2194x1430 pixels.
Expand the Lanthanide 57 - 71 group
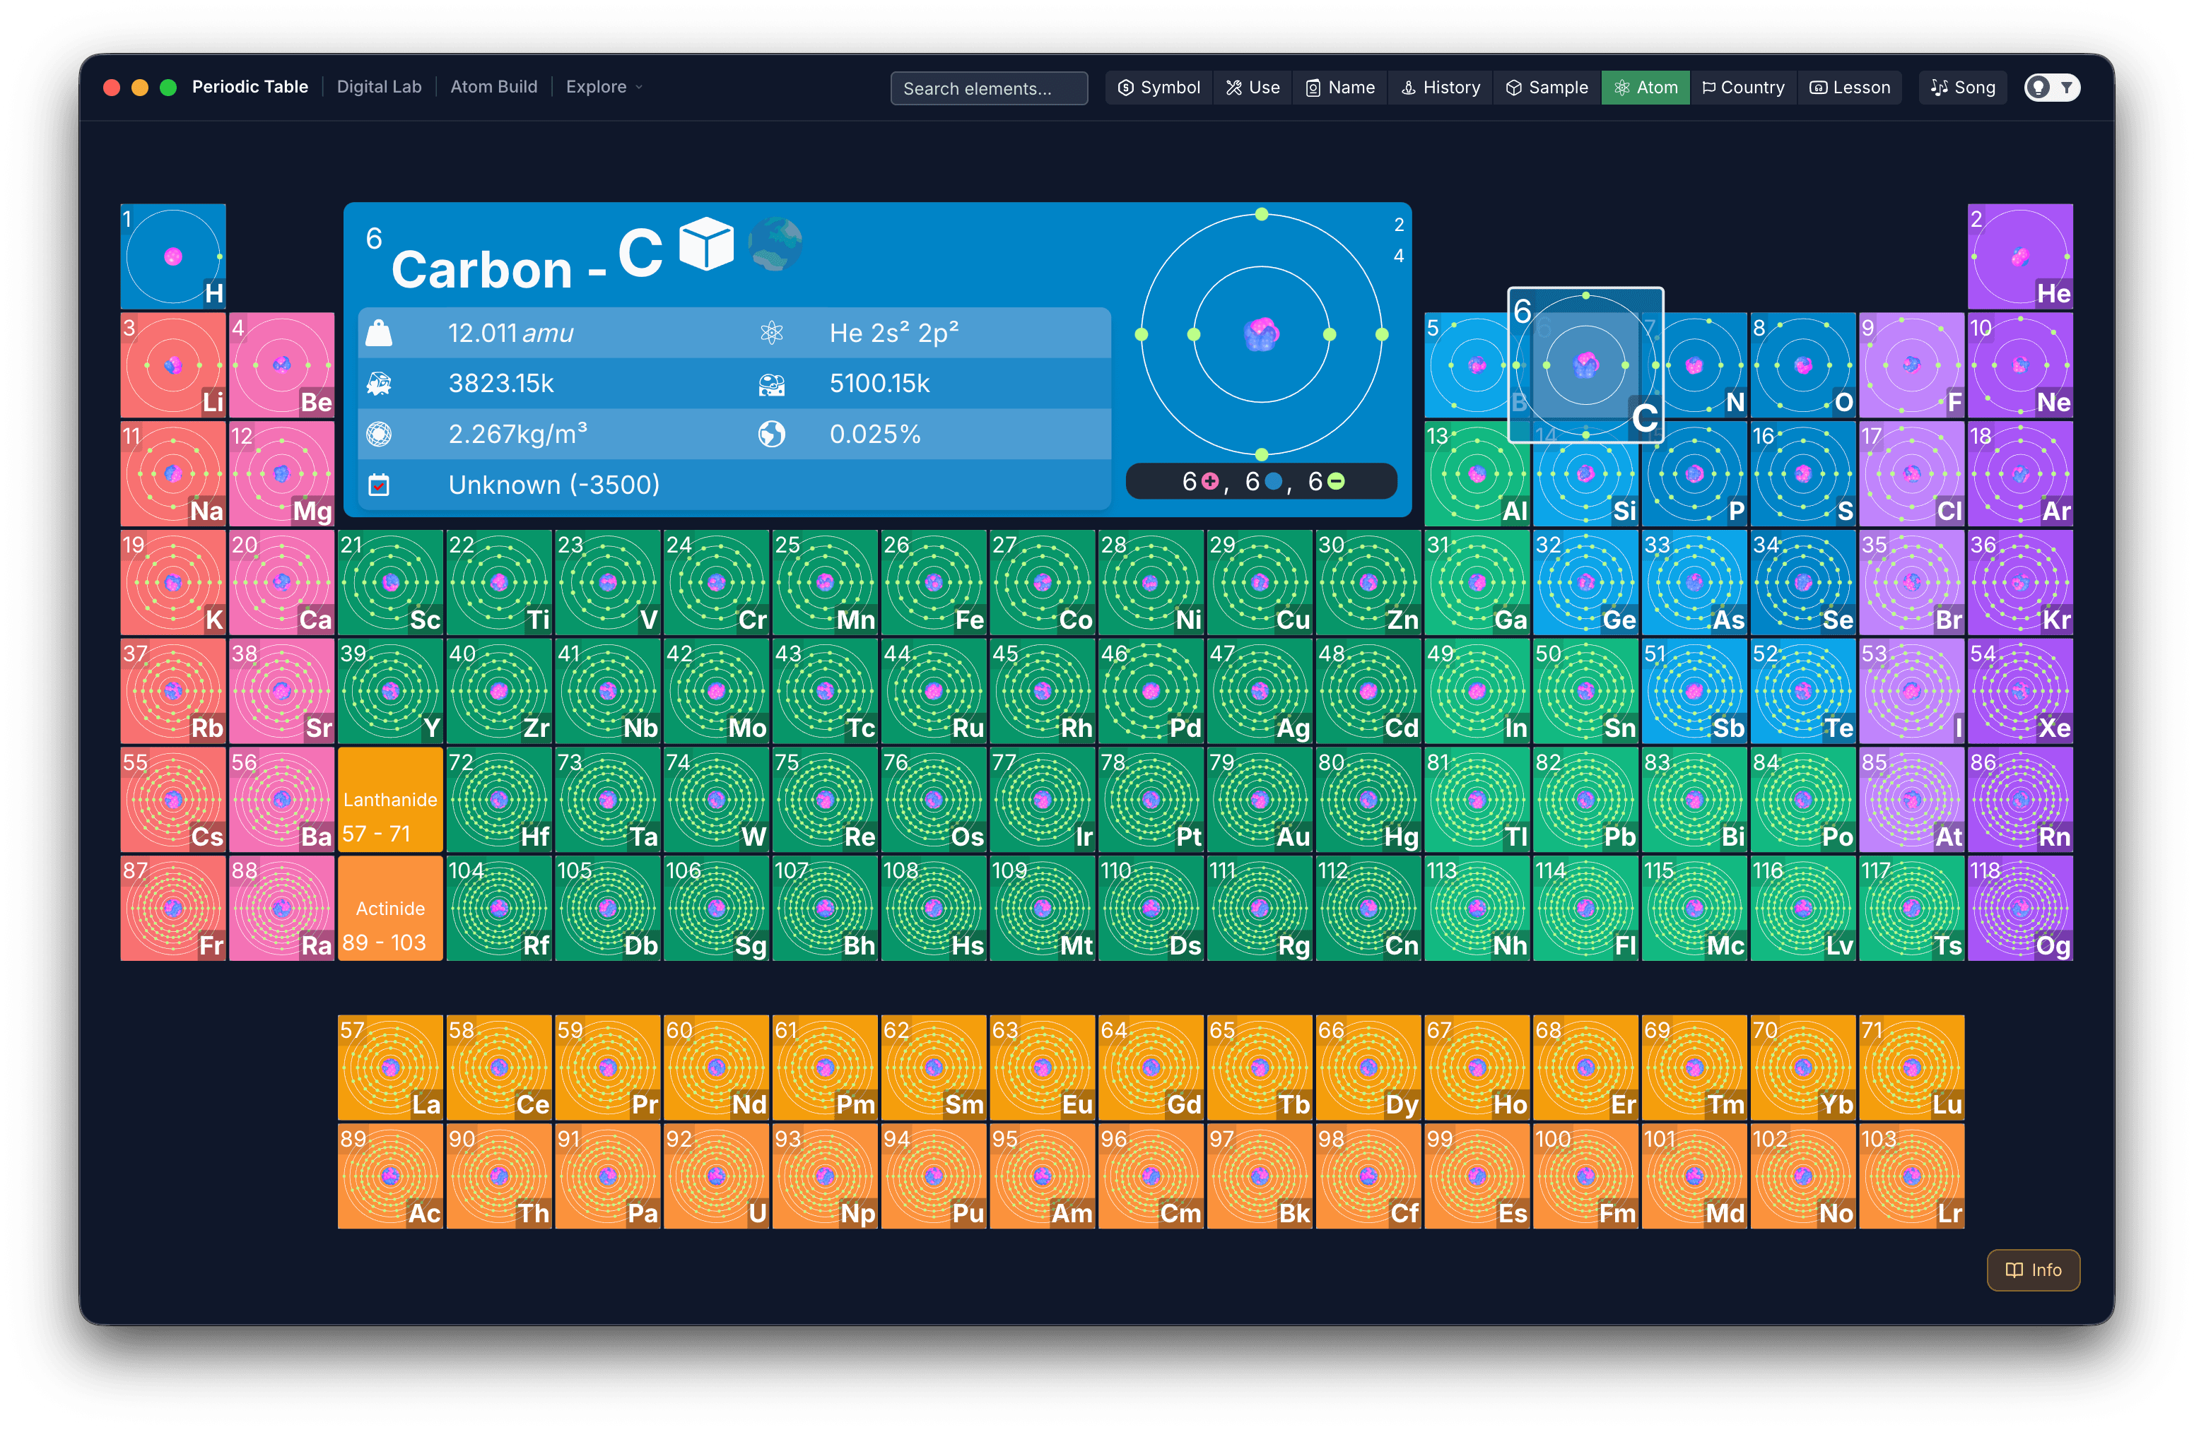tap(390, 800)
